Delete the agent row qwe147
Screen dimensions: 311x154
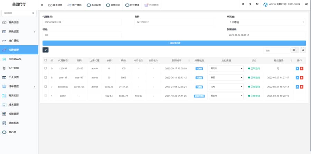pos(302,78)
